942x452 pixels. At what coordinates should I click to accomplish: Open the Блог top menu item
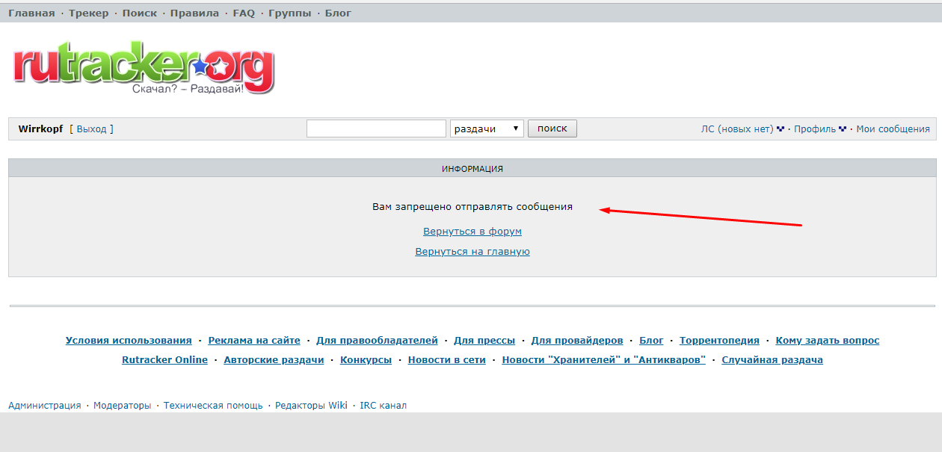[x=338, y=13]
